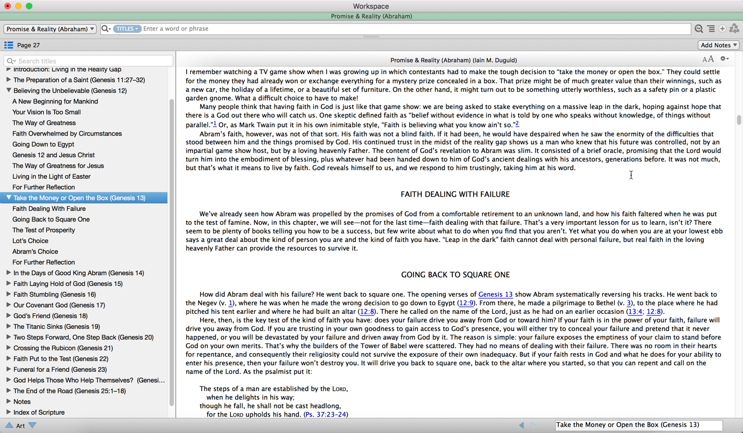Click the reading pane vertical scrollbar thumb
Screen dimensions: 743x433
[x=739, y=120]
